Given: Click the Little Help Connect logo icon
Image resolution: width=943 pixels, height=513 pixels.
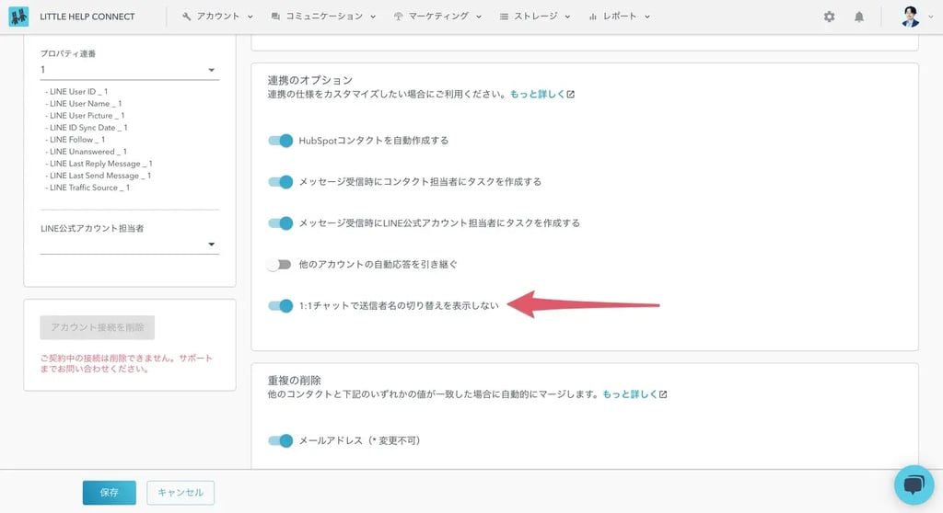Looking at the screenshot, I should (x=18, y=17).
